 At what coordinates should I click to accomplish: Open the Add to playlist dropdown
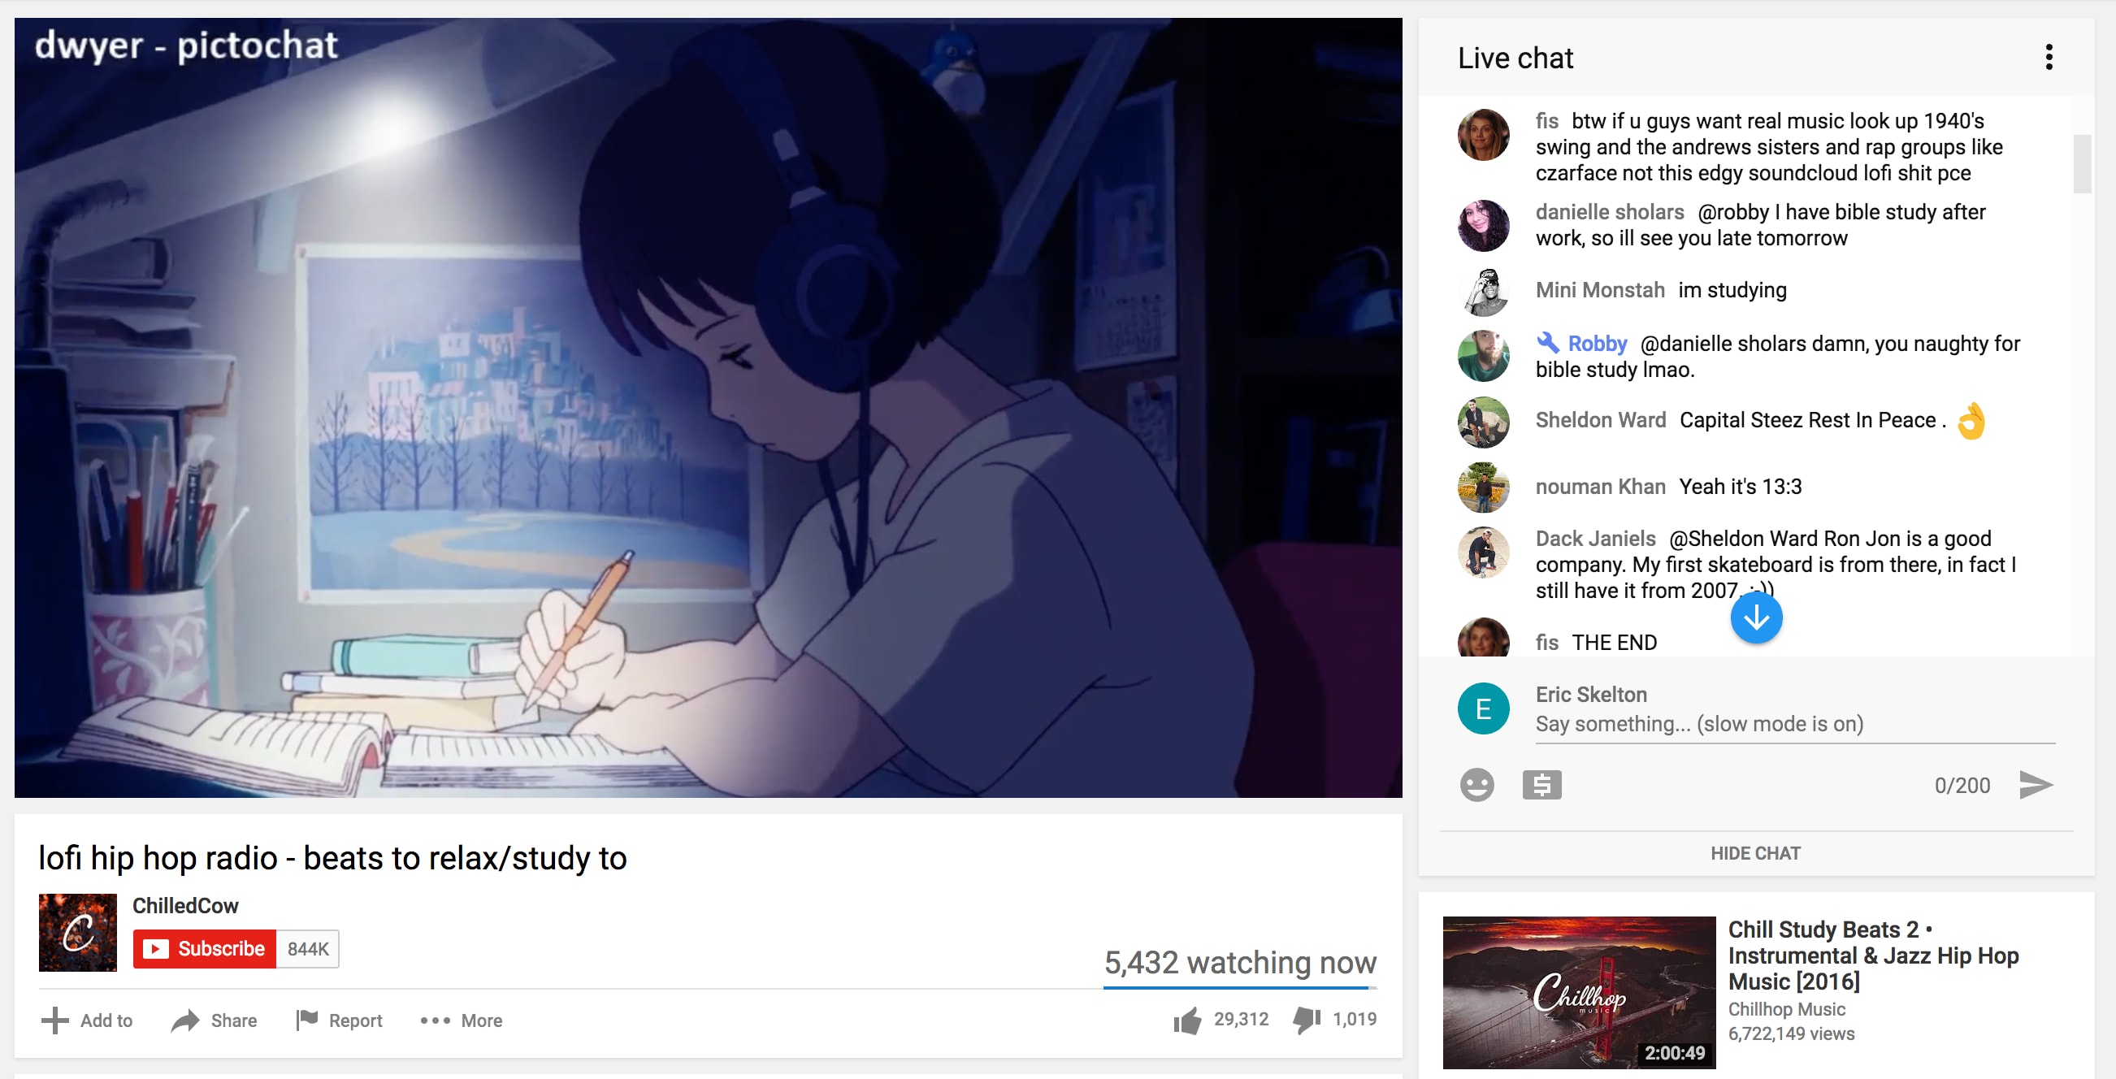[x=87, y=1020]
